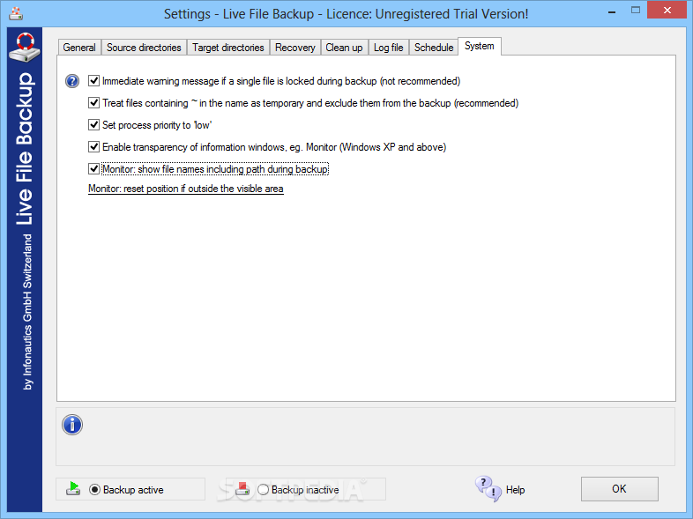Go to the Clean up tab
The height and width of the screenshot is (519, 693).
point(344,48)
